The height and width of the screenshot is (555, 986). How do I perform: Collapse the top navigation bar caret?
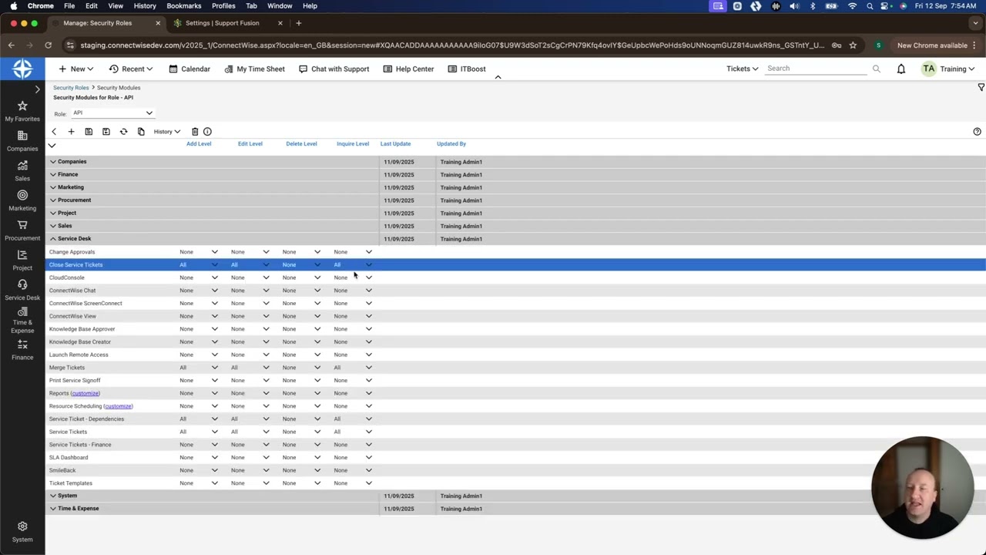point(498,77)
